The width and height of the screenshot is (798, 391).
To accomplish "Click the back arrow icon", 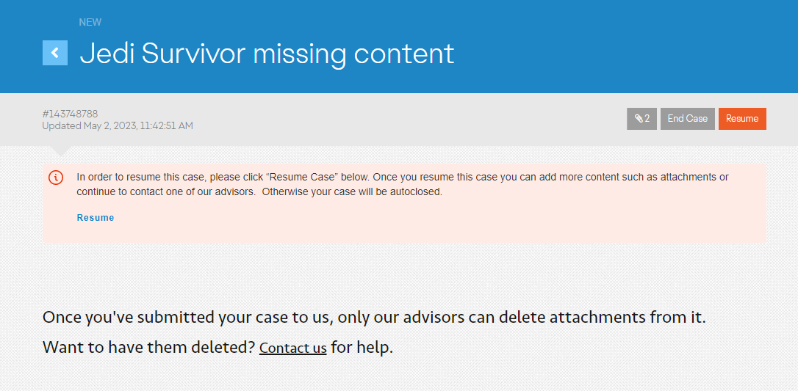I will tap(55, 53).
